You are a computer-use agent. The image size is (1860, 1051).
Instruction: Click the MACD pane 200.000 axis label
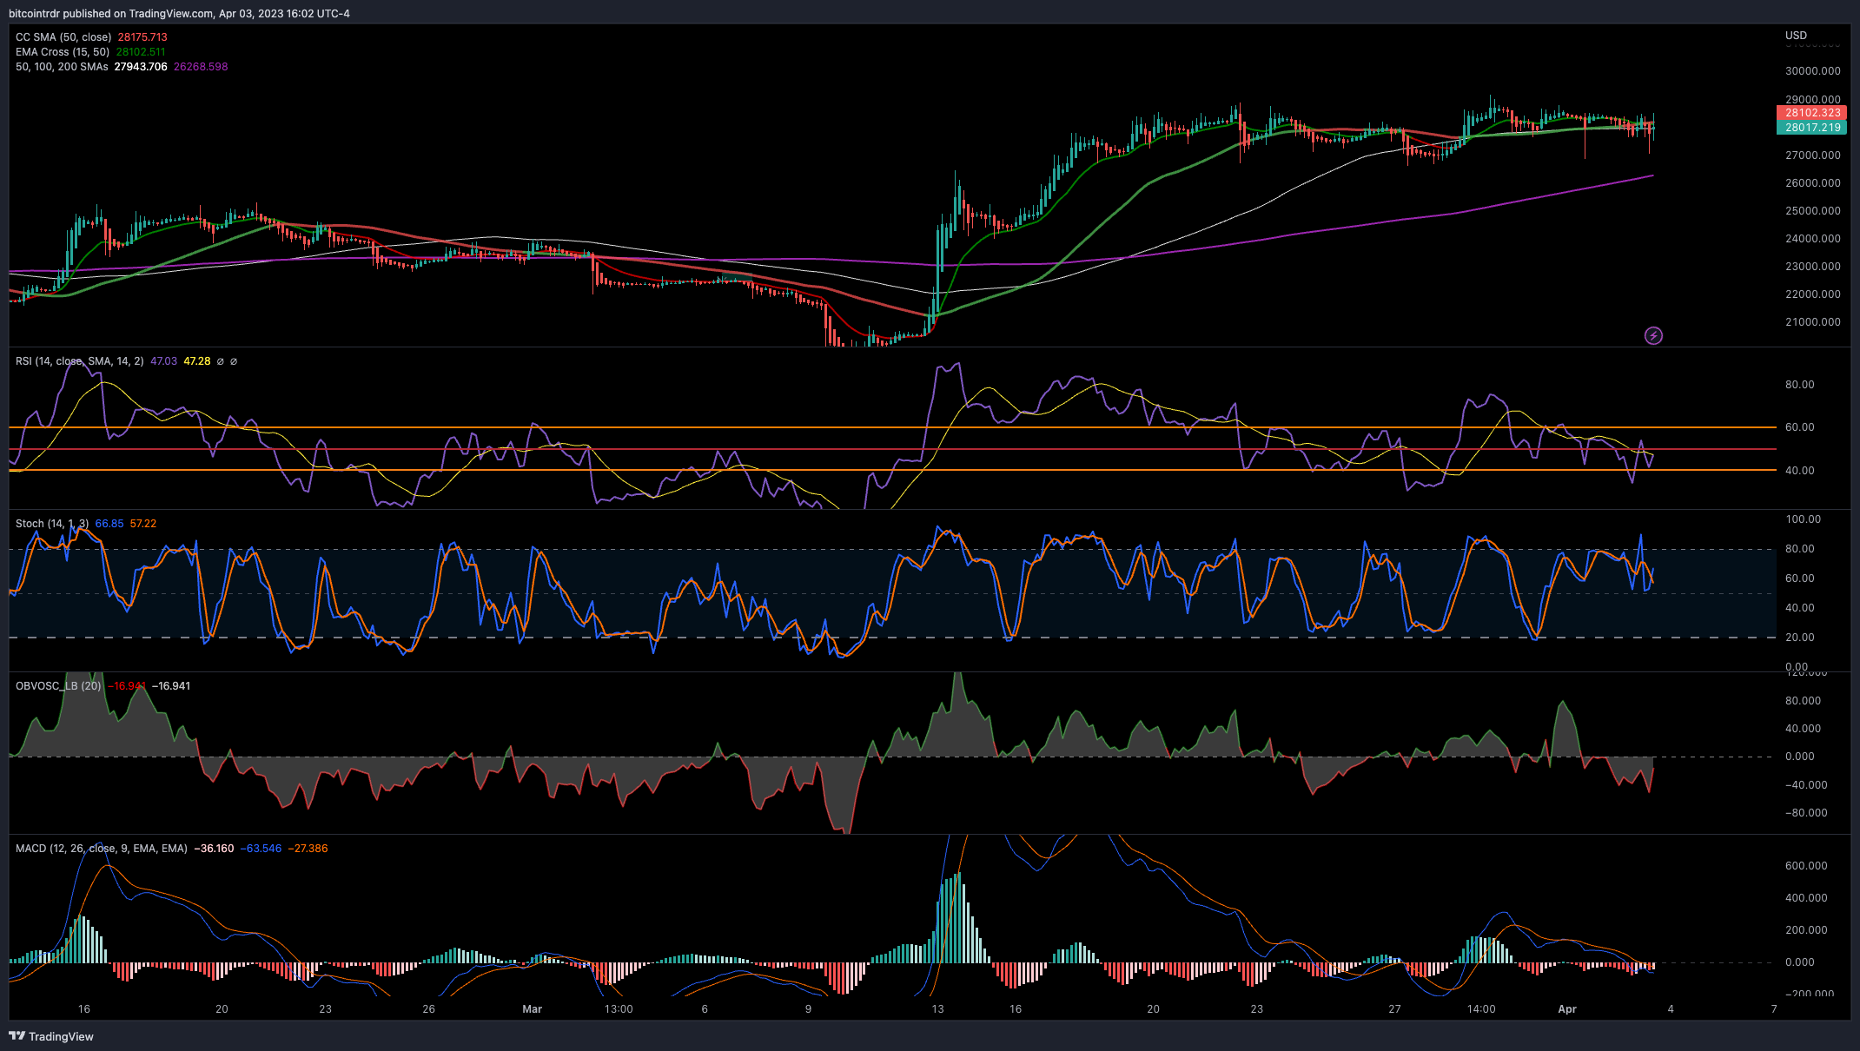(x=1805, y=930)
